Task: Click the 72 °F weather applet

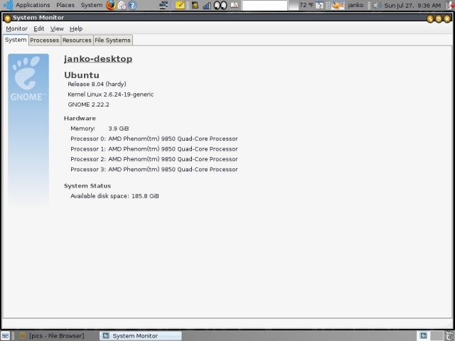Action: pyautogui.click(x=311, y=5)
